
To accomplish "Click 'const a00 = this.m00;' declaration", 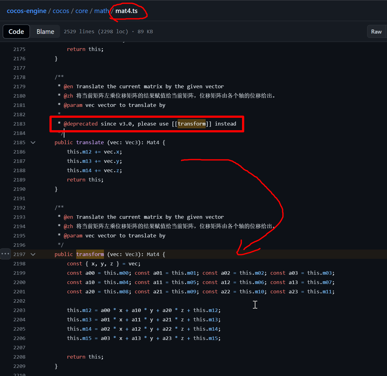I will pyautogui.click(x=99, y=273).
